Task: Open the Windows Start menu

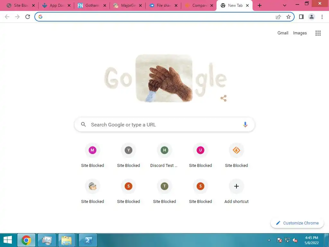Action: click(8, 240)
